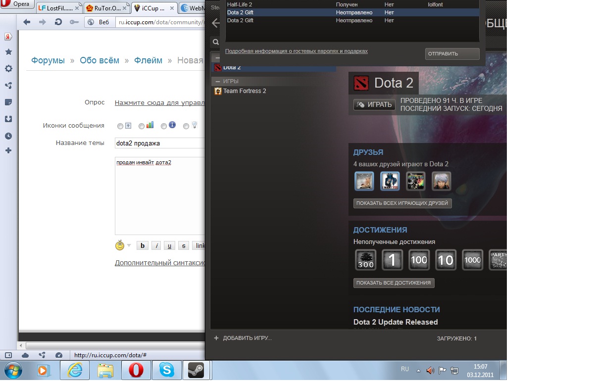The width and height of the screenshot is (594, 382).
Task: Click the plus icon to add sidebar panel
Action: click(x=8, y=150)
